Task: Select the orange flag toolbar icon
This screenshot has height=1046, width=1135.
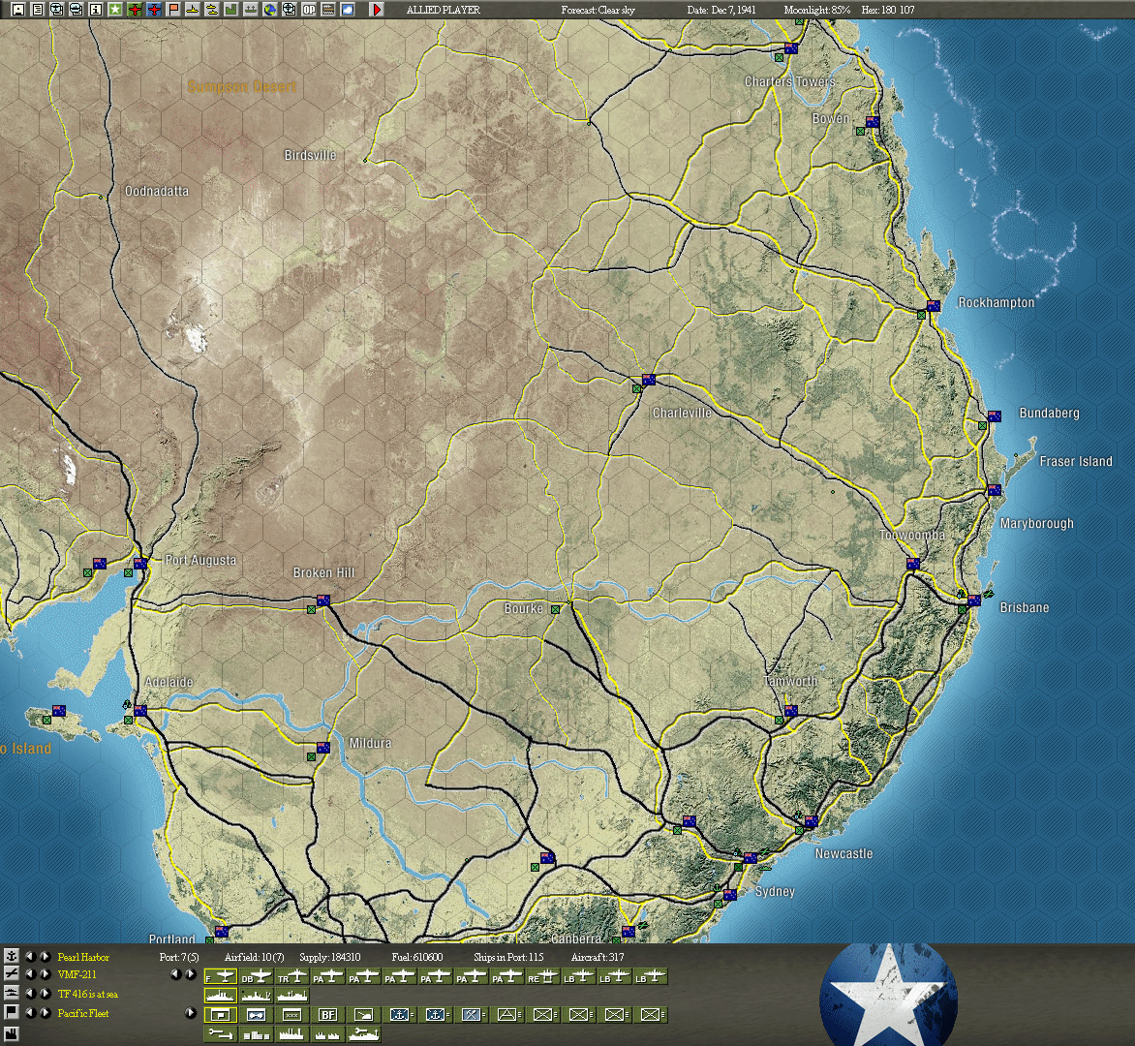Action: click(173, 10)
